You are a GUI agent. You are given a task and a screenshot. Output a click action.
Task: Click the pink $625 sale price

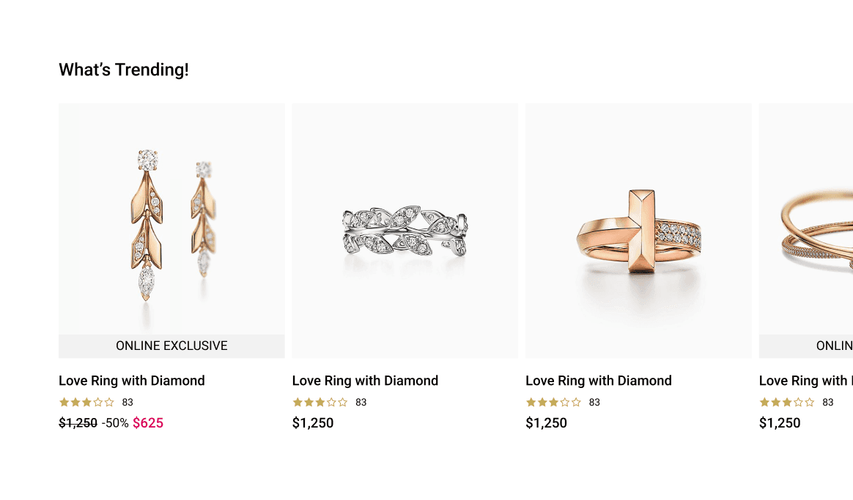point(148,423)
